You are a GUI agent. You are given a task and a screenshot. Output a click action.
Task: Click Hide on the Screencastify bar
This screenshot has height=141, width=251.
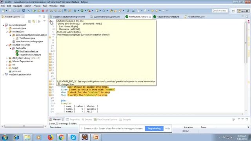(167, 128)
